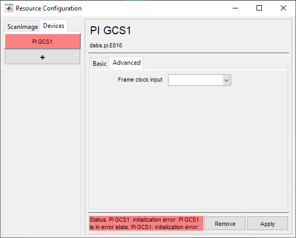Screen dimensions: 296x238
Task: Minimize the Resource Configuration window
Action: click(235, 8)
